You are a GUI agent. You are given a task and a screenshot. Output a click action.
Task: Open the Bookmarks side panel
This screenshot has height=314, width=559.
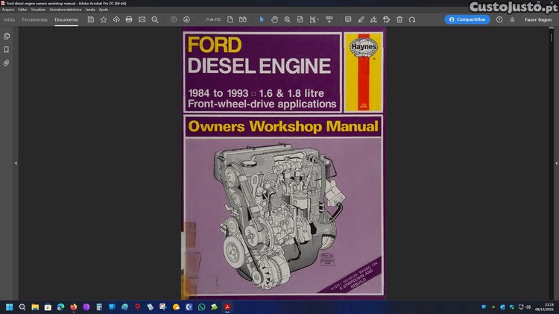pyautogui.click(x=7, y=49)
